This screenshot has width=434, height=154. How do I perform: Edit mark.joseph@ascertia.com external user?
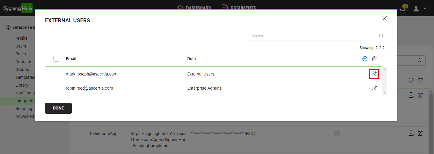(374, 74)
